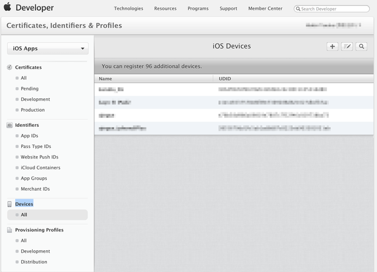Open Pass Type IDs list

coord(36,146)
